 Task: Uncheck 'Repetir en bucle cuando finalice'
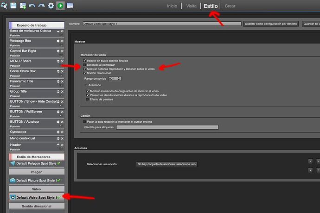[x=84, y=61]
